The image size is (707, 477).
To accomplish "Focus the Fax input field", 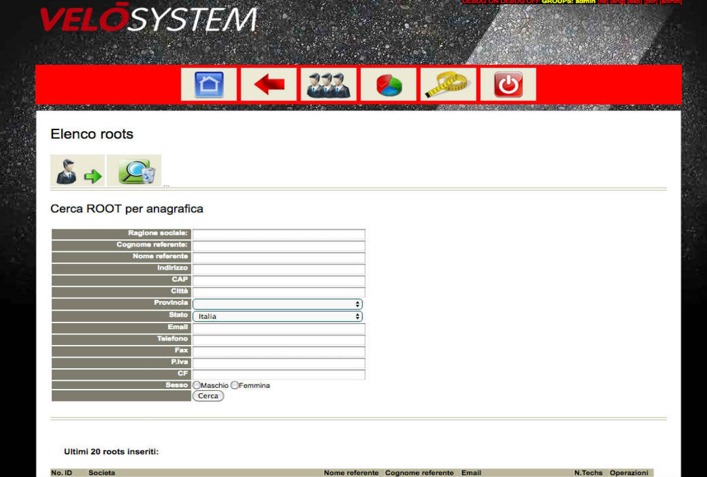I will (x=279, y=352).
